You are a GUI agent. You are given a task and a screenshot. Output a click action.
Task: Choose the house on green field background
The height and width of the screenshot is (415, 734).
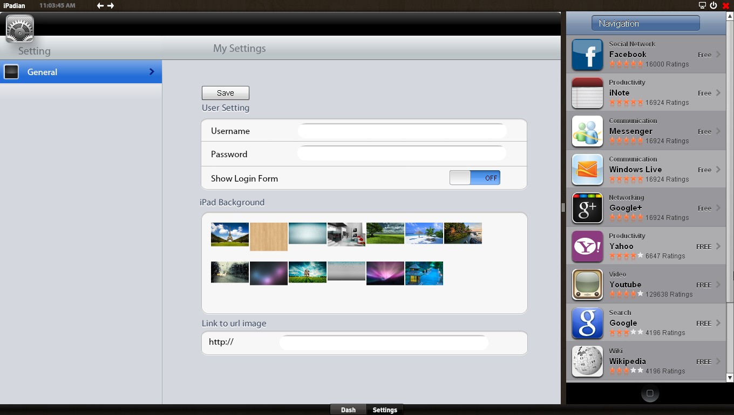click(308, 272)
